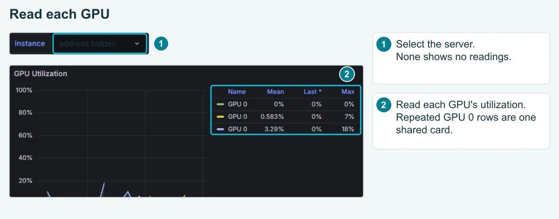Click the 80% y-axis label
Image resolution: width=559 pixels, height=219 pixels.
point(25,113)
